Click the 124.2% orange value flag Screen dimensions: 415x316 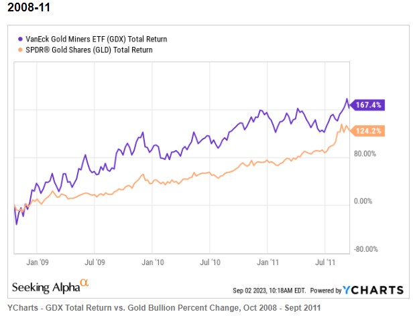tap(367, 131)
